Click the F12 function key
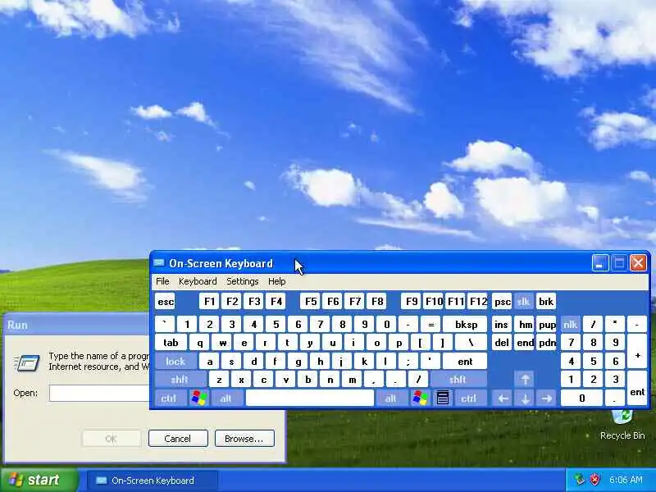 click(x=478, y=302)
